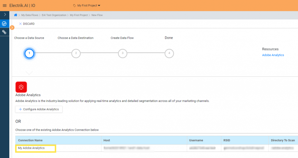Viewport: 298px width, 158px height.
Task: Click Configure Adobe Analytics button
Action: (x=39, y=109)
